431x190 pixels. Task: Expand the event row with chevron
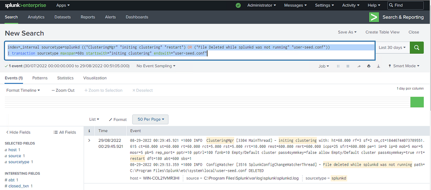pos(89,140)
